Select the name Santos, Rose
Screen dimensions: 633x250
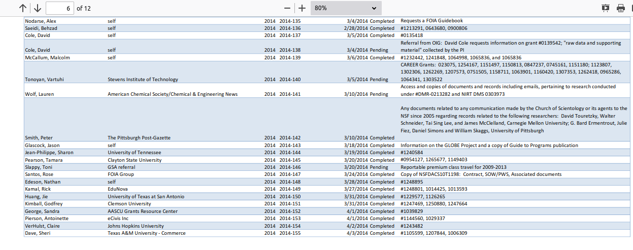tap(39, 174)
